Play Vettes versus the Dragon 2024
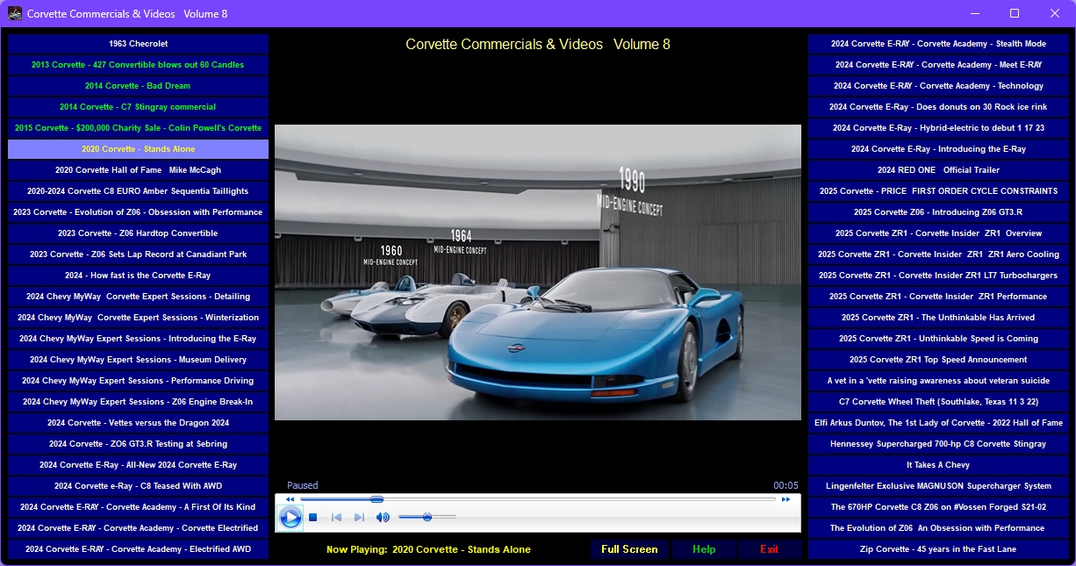The height and width of the screenshot is (566, 1076). click(x=138, y=423)
